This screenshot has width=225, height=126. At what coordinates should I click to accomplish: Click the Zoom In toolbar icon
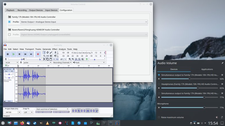click(x=69, y=59)
